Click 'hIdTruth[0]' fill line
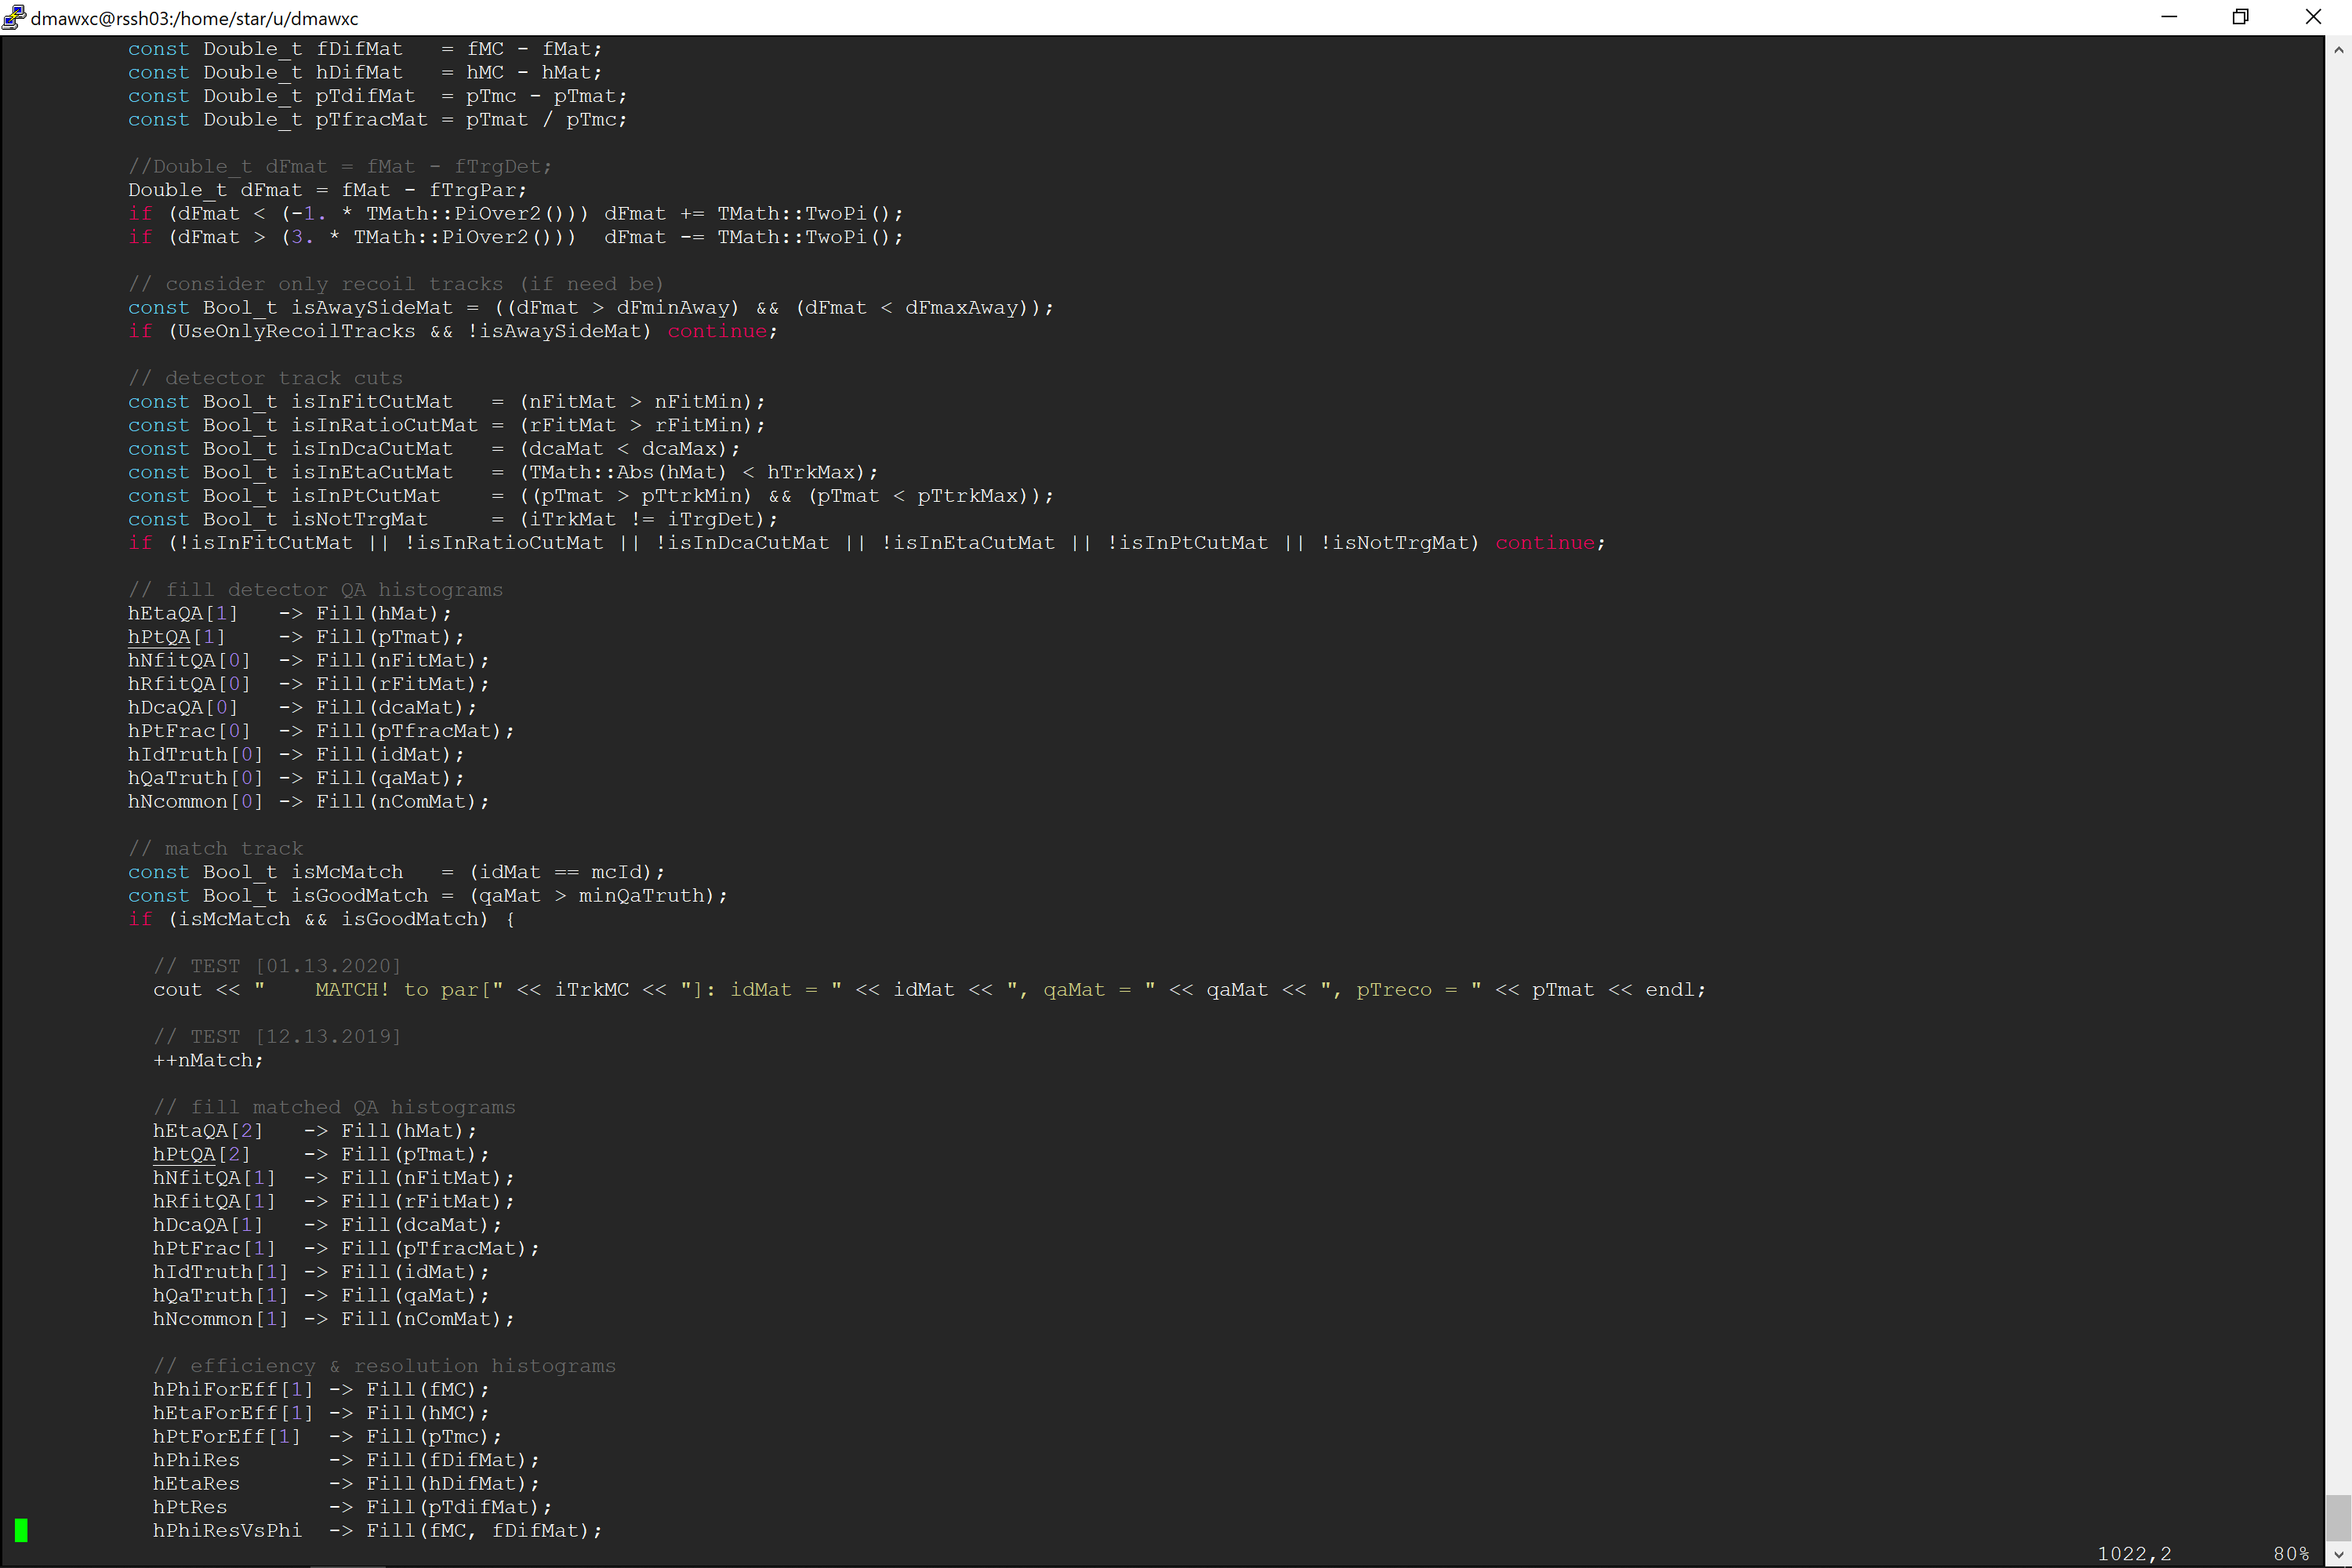This screenshot has height=1568, width=2352. coord(296,754)
